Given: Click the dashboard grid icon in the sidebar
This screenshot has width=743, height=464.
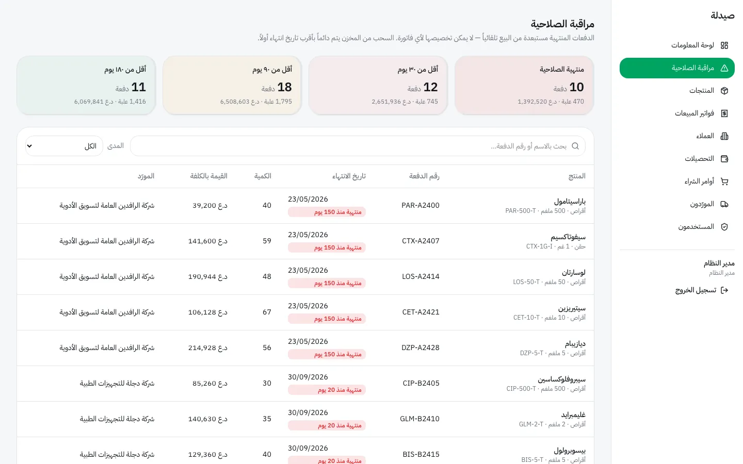Looking at the screenshot, I should pos(724,45).
